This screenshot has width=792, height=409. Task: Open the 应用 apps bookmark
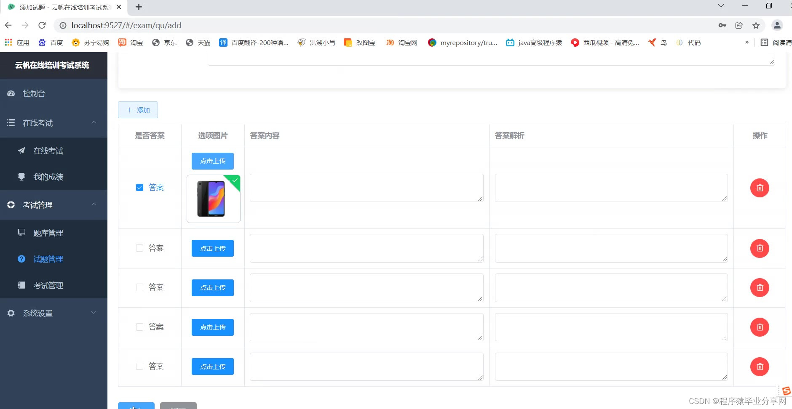17,42
